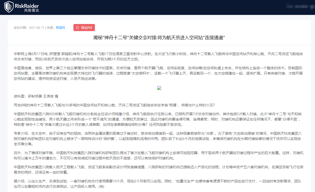Image resolution: width=315 pixels, height=192 pixels.
Task: Click the broken image placeholder in the article
Action: pos(159,88)
